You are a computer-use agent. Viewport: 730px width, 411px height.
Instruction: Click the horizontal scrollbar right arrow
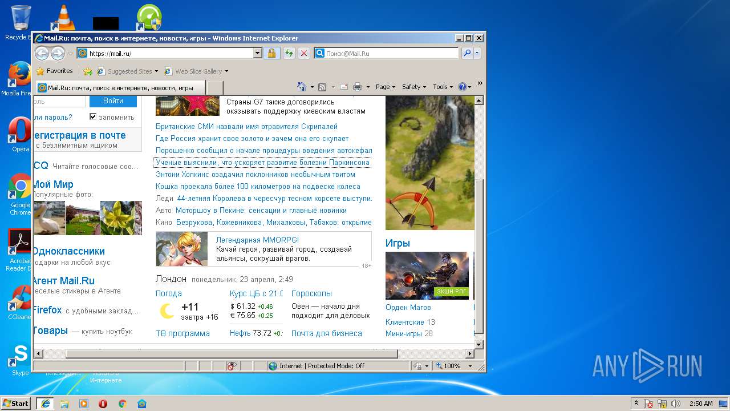[469, 354]
